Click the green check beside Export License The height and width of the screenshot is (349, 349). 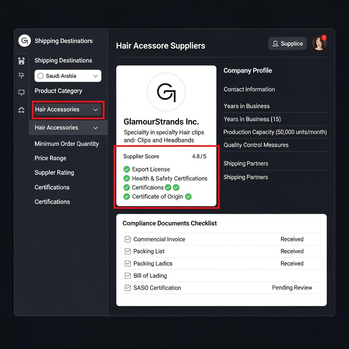(x=127, y=169)
